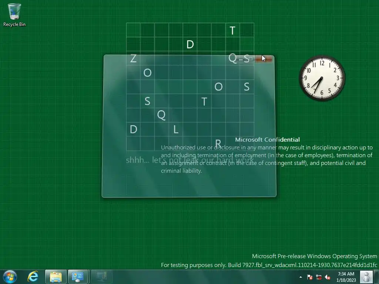Open the network status tray icon
Viewport: 379px width, 284px height.
319,277
